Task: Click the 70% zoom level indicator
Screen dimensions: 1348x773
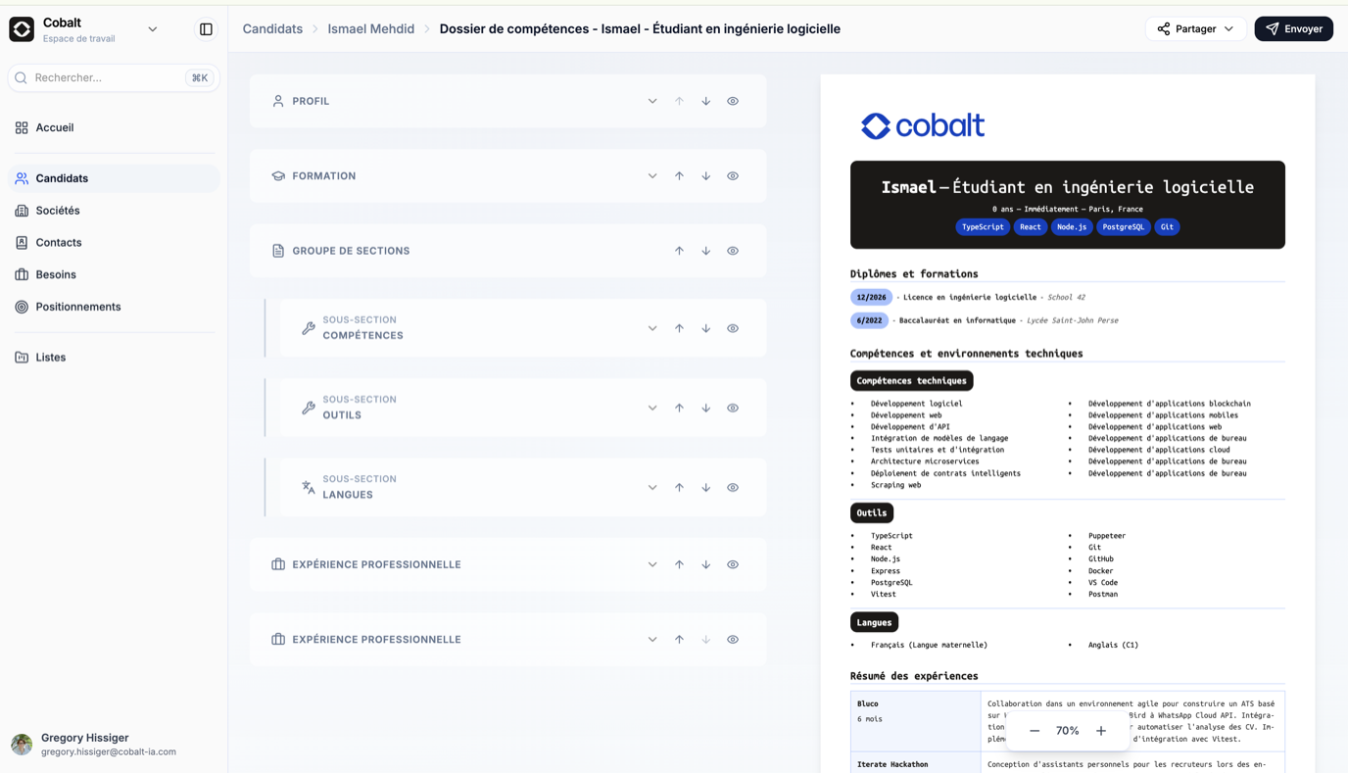Action: coord(1067,731)
